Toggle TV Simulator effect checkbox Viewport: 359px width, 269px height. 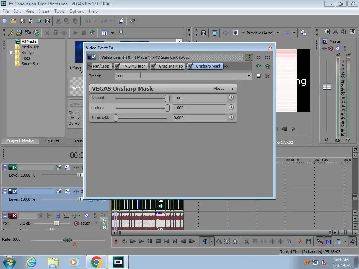pos(117,66)
